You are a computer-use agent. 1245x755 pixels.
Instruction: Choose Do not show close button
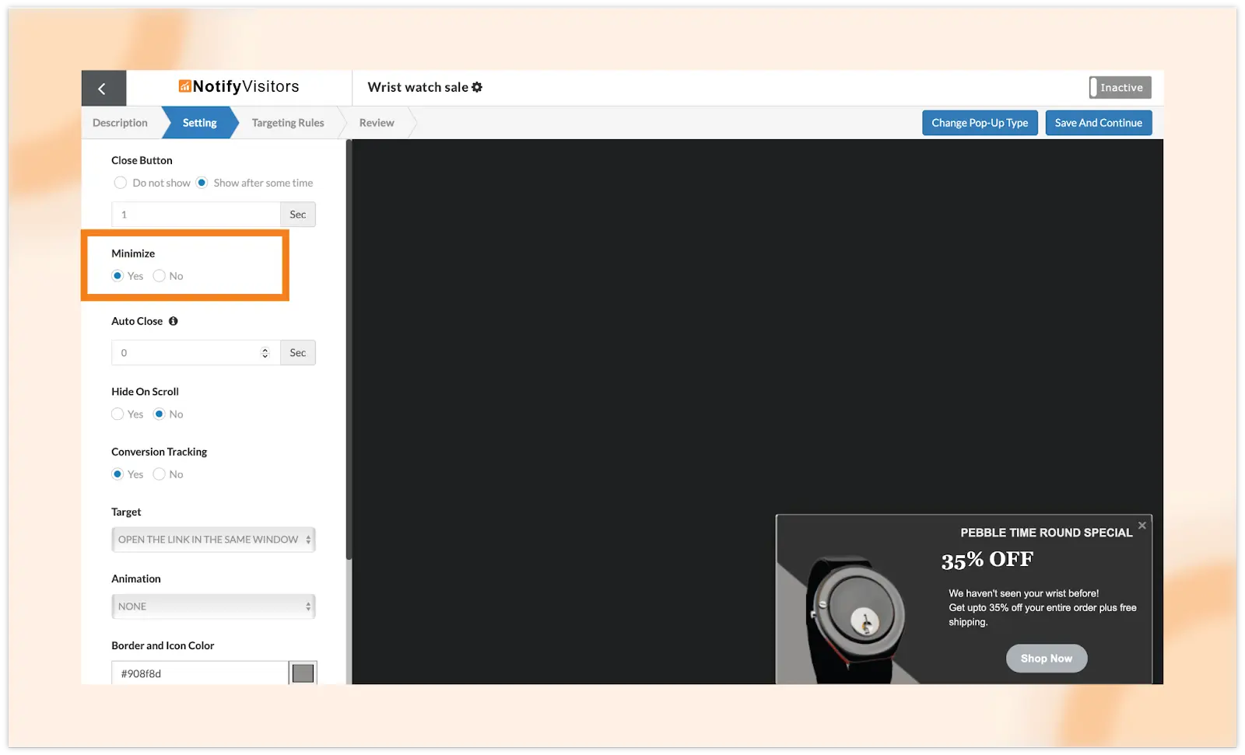[x=121, y=184]
